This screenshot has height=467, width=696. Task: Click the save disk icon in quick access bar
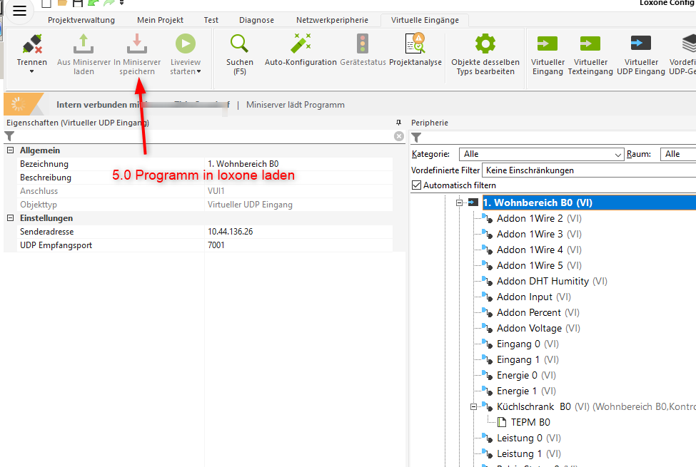(78, 3)
